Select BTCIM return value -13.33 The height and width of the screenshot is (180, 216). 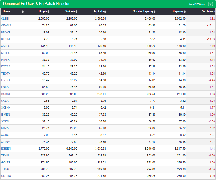[211, 39]
